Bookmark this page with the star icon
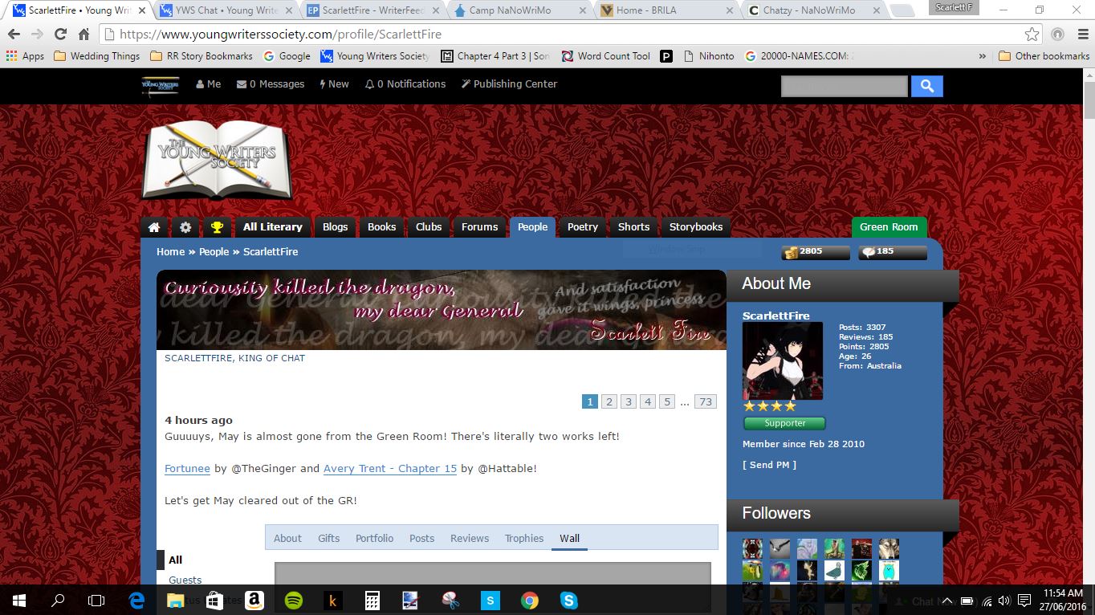 pyautogui.click(x=1032, y=35)
